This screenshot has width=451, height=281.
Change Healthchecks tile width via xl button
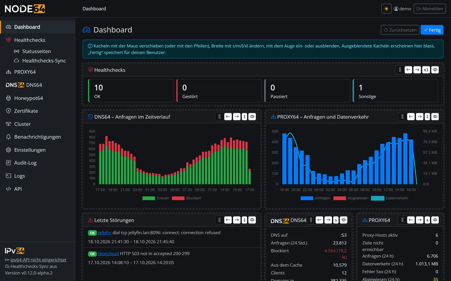[x=426, y=70]
